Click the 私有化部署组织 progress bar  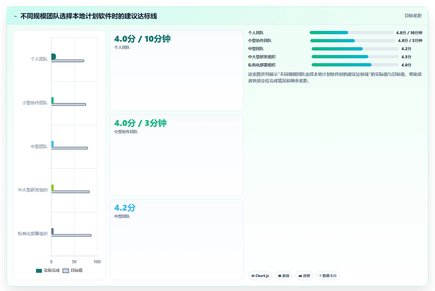pyautogui.click(x=355, y=65)
